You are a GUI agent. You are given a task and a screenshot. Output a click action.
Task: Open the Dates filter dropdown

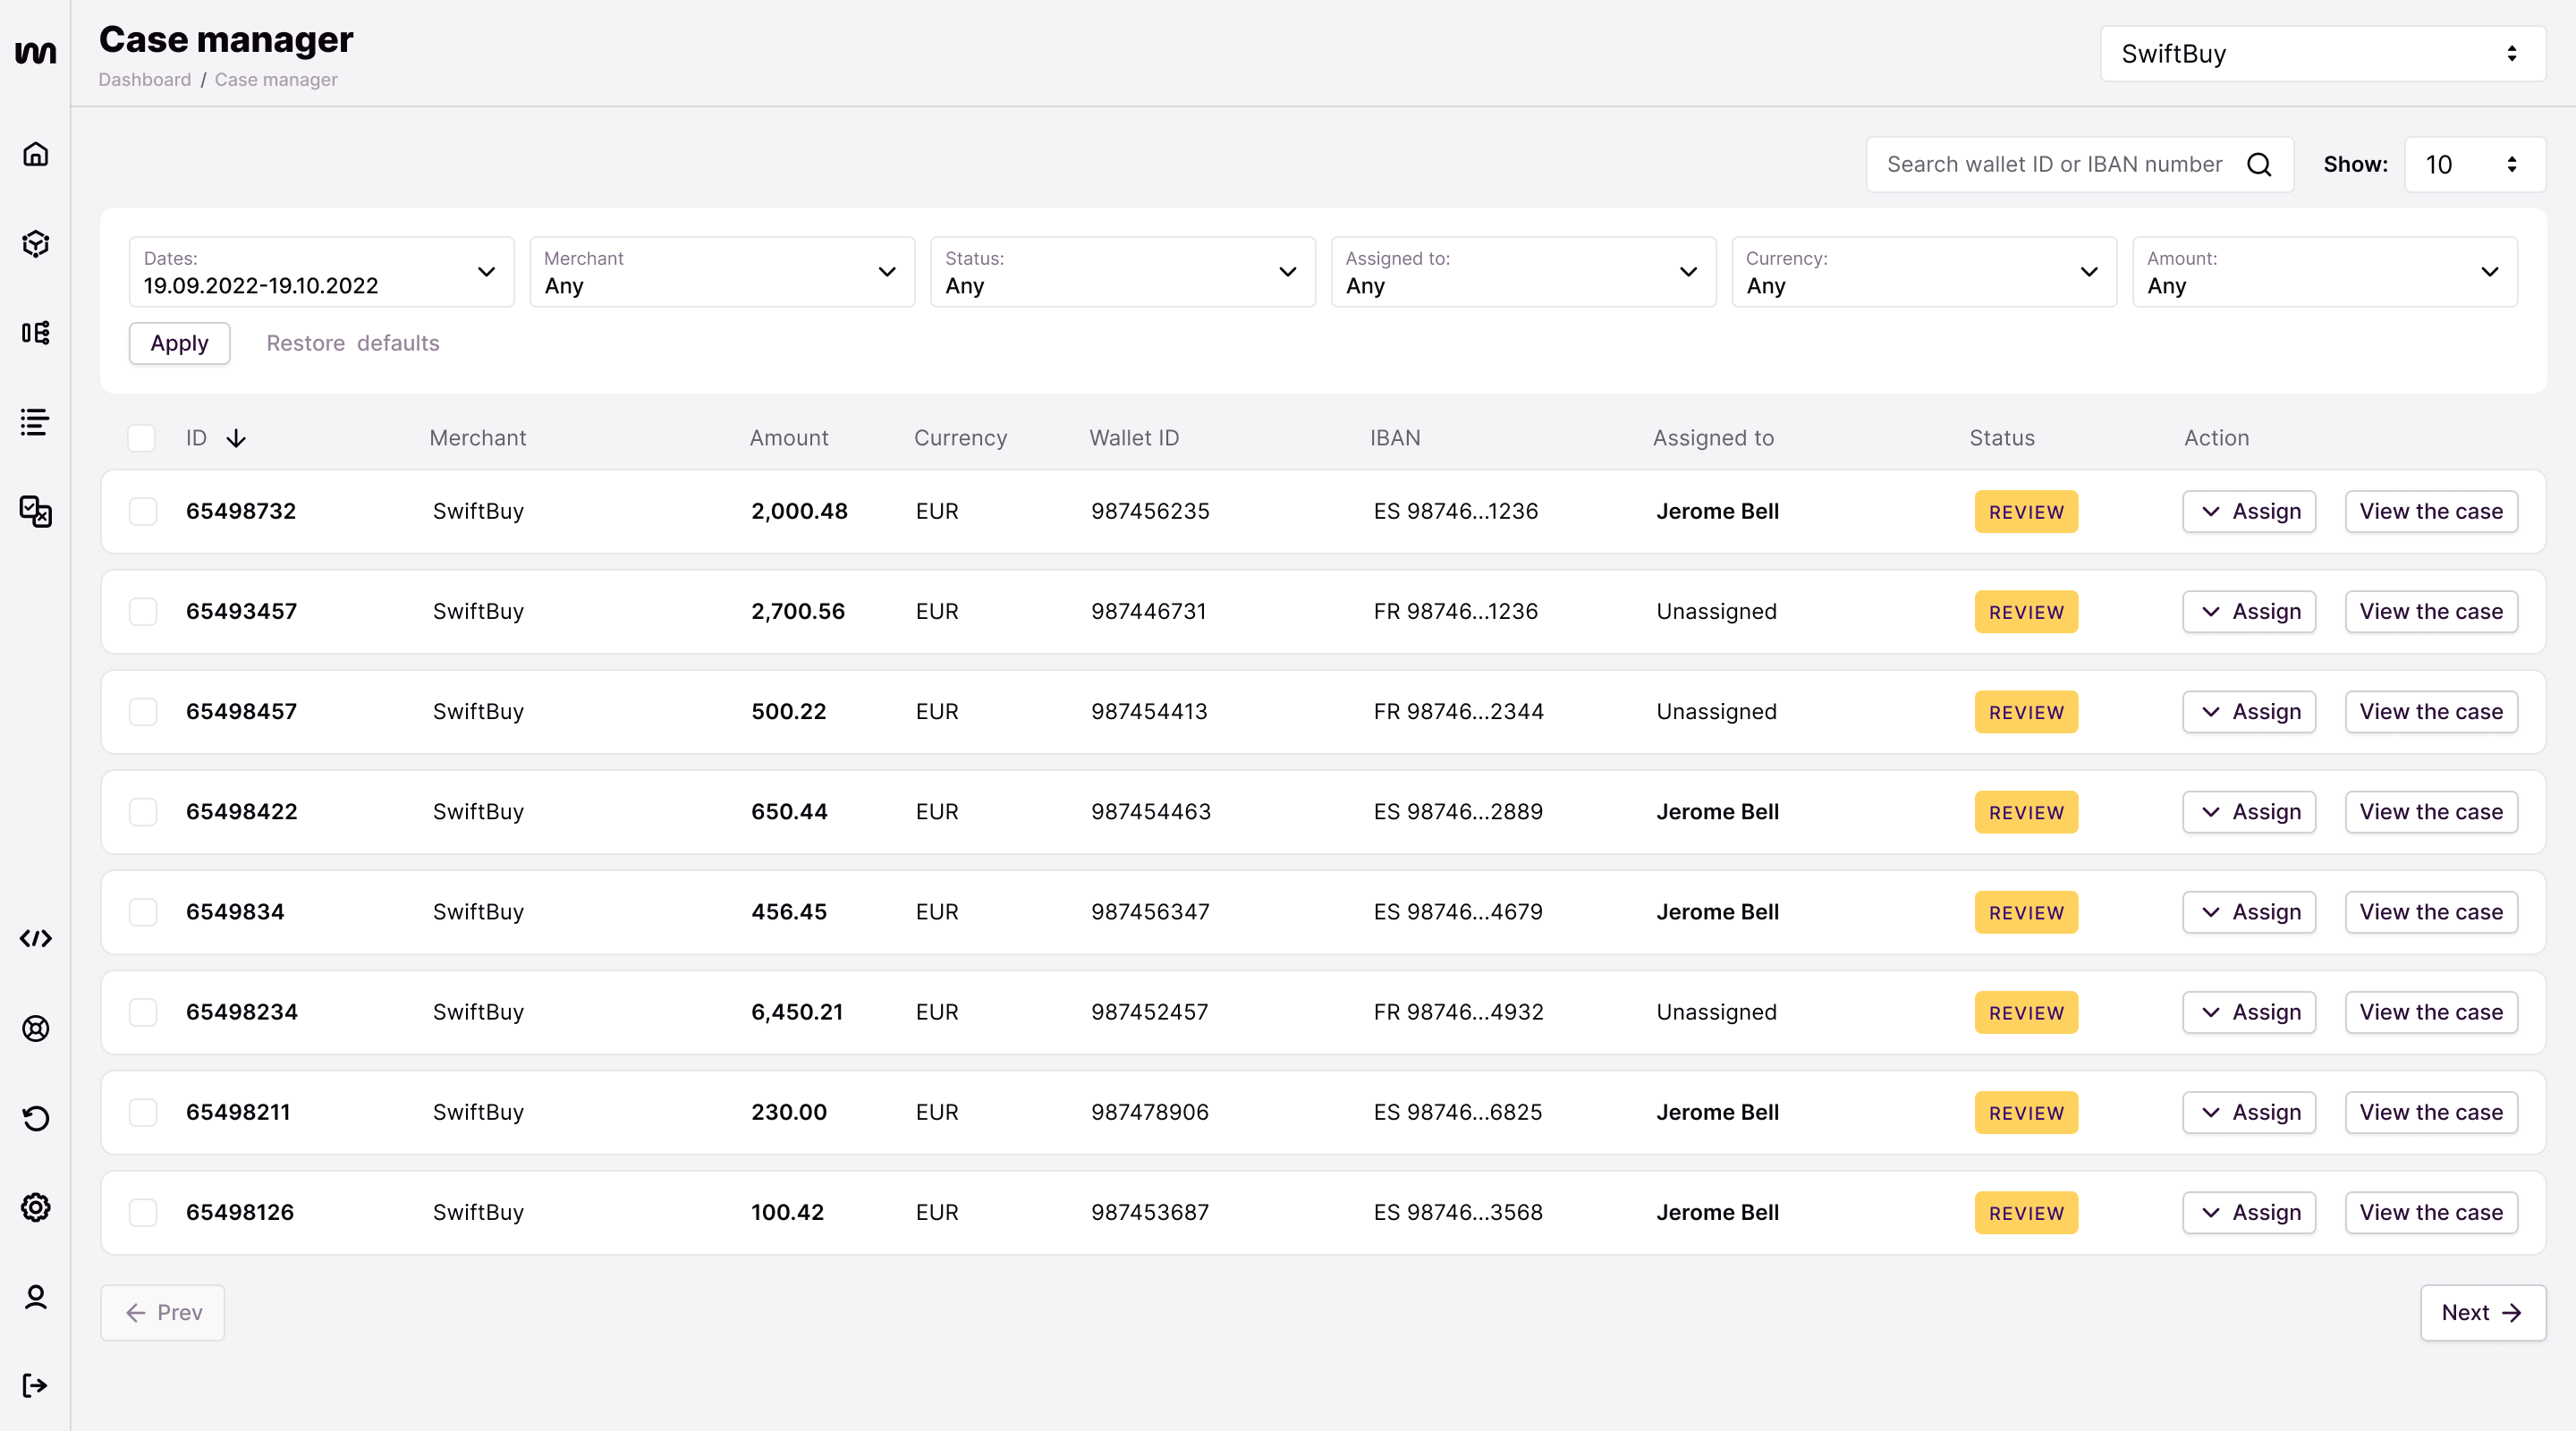(x=320, y=272)
